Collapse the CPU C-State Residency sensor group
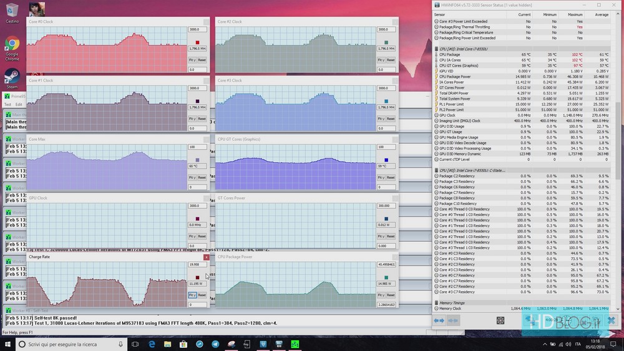Image resolution: width=624 pixels, height=351 pixels. pyautogui.click(x=436, y=170)
